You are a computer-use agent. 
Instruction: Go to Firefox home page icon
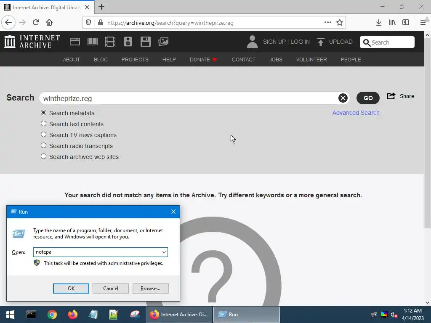(49, 23)
